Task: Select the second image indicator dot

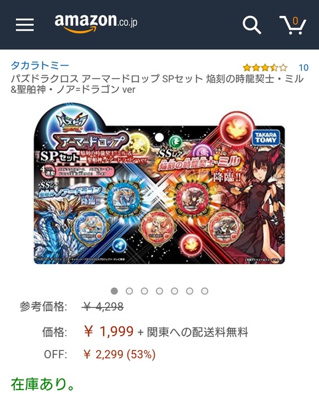Action: tap(130, 291)
